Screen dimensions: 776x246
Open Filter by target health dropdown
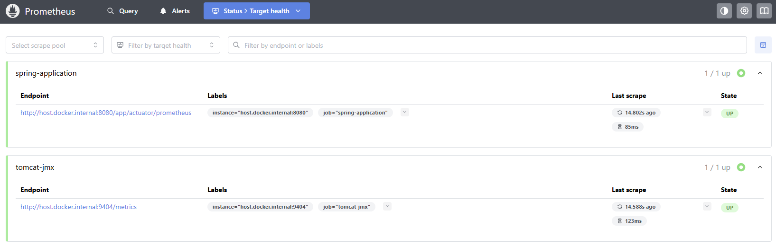coord(166,45)
